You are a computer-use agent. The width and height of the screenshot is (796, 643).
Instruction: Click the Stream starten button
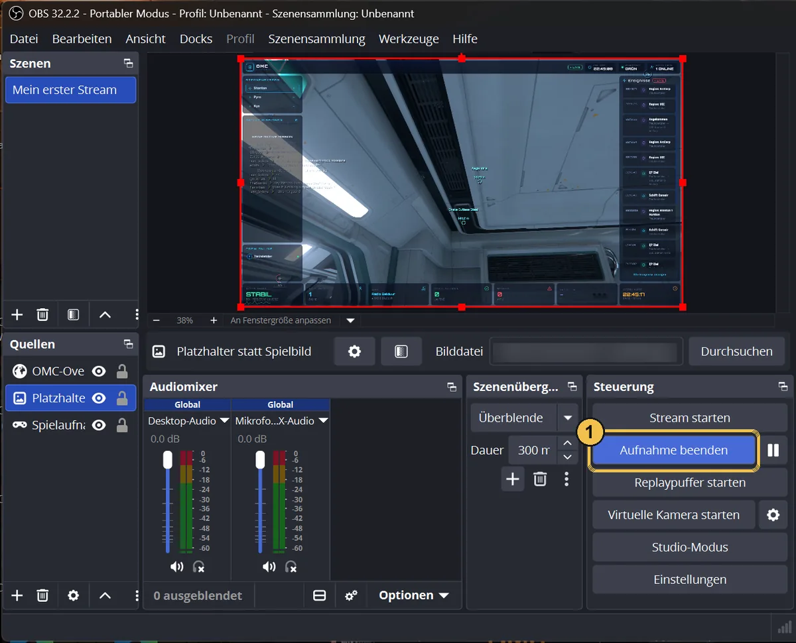click(x=690, y=418)
